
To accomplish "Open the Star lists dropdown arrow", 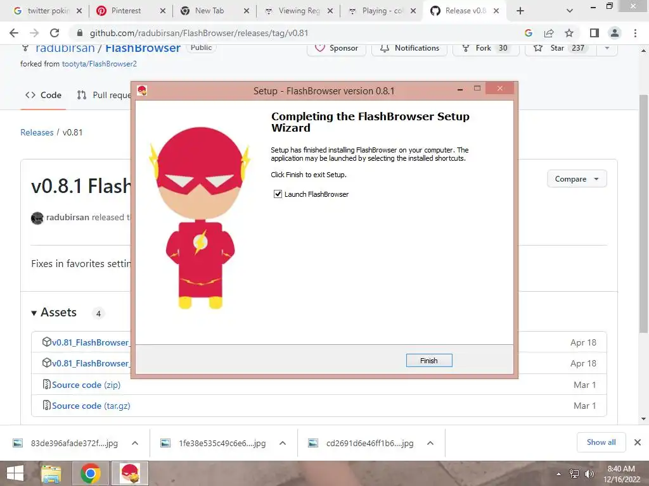I will click(x=607, y=48).
